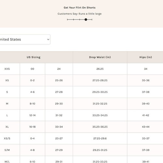The width and height of the screenshot is (163, 163).
Task: Click the '31-32' waist size cell
Action: (59, 115)
